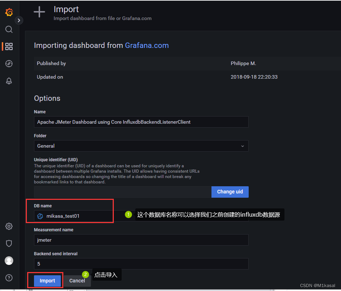The width and height of the screenshot is (341, 291).
Task: Open the Help question mark icon
Action: [x=9, y=278]
